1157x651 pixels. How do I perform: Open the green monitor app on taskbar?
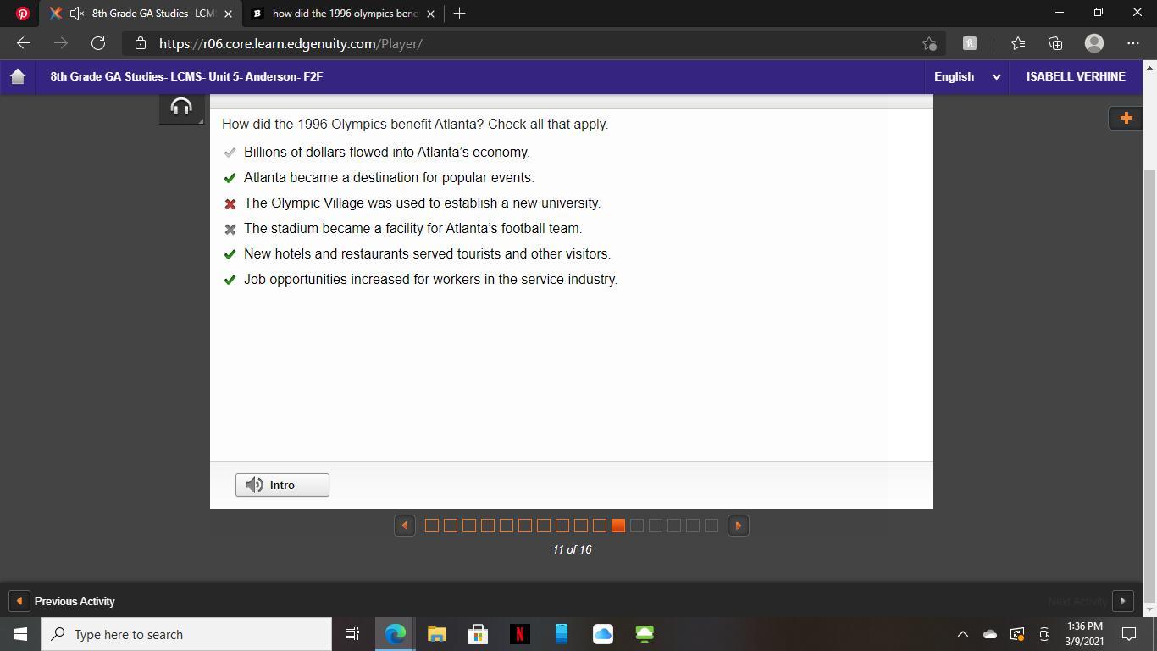coord(644,634)
